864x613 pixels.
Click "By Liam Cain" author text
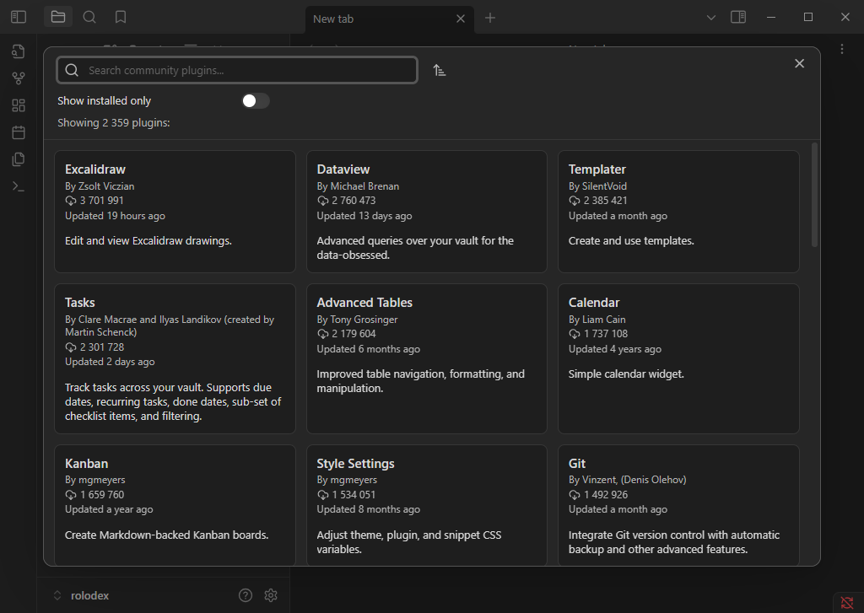(x=597, y=320)
